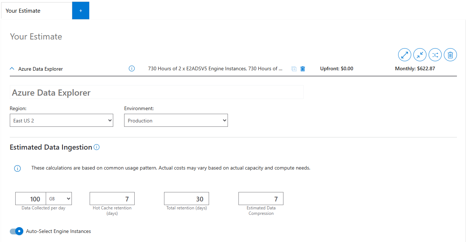Disable Auto-Select Engine Instances

(x=16, y=231)
